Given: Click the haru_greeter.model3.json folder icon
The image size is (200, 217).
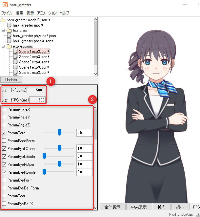Looking at the screenshot, I should point(3,20).
